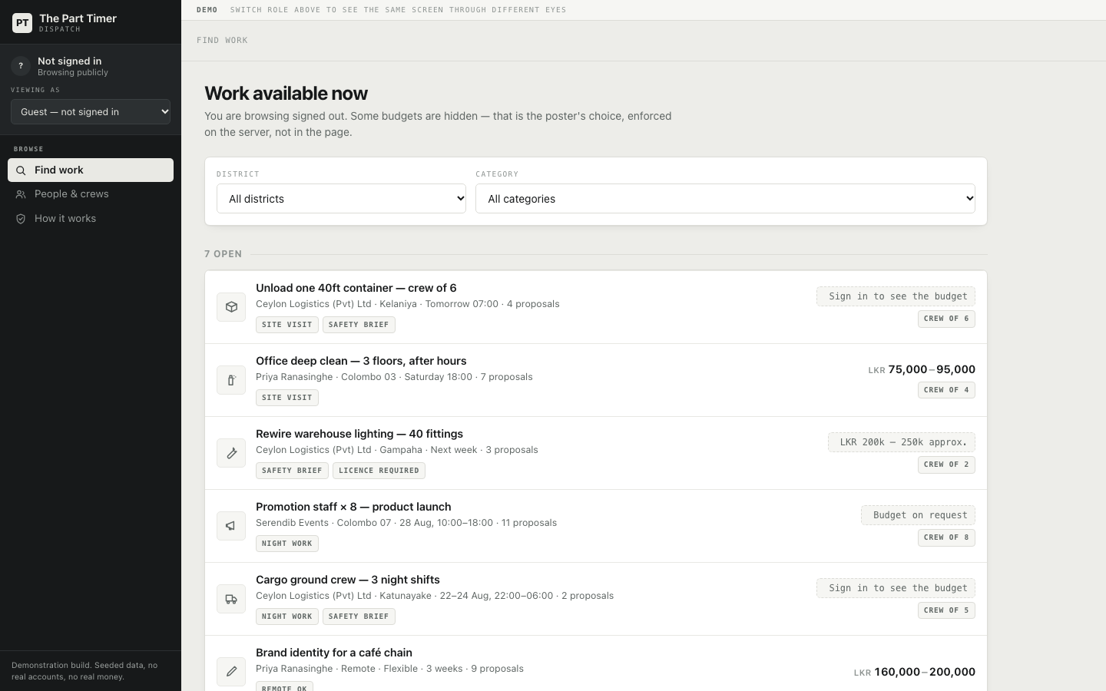
Task: Click the spray bottle icon for deep clean
Action: (x=231, y=380)
